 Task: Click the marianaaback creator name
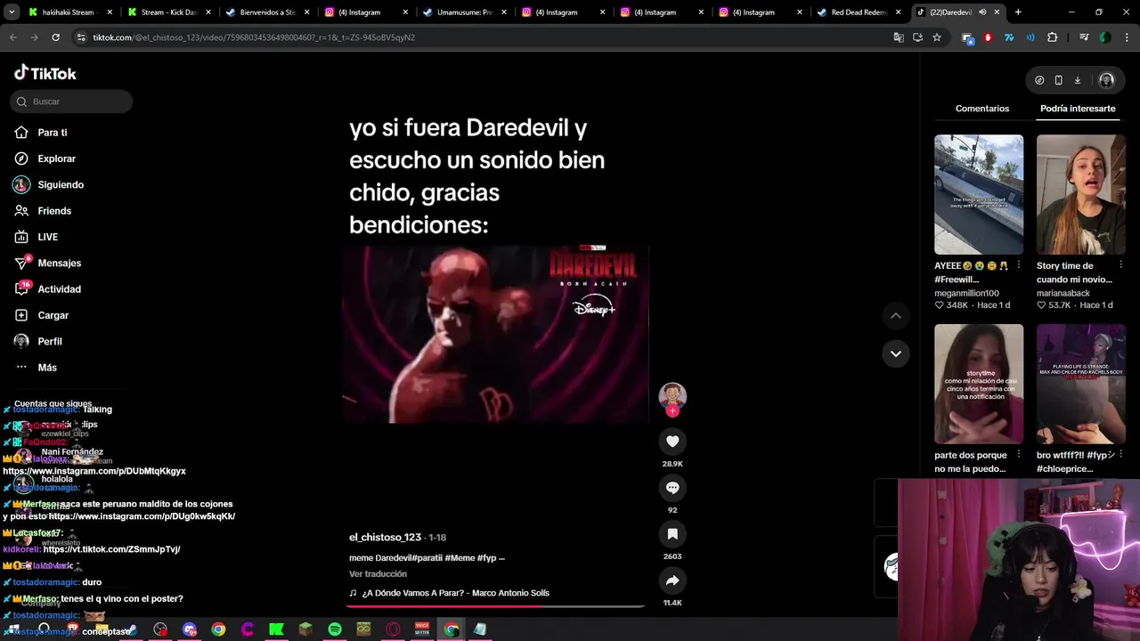1063,293
